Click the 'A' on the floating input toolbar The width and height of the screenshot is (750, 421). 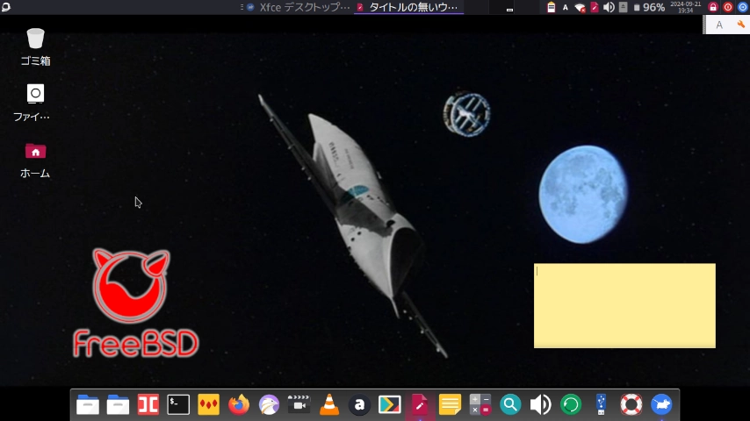tap(719, 25)
